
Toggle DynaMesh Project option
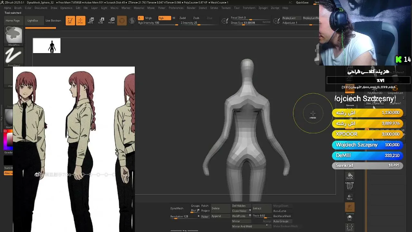[205, 211]
